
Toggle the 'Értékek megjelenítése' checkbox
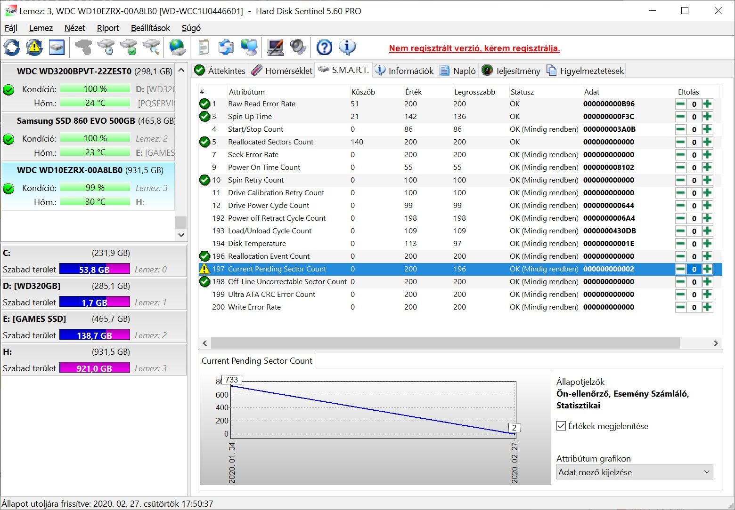[561, 426]
